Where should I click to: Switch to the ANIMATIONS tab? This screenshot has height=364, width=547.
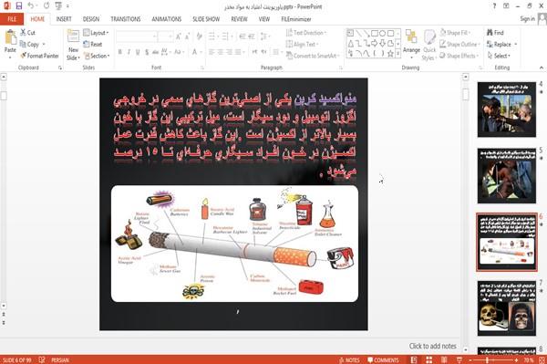tap(167, 19)
